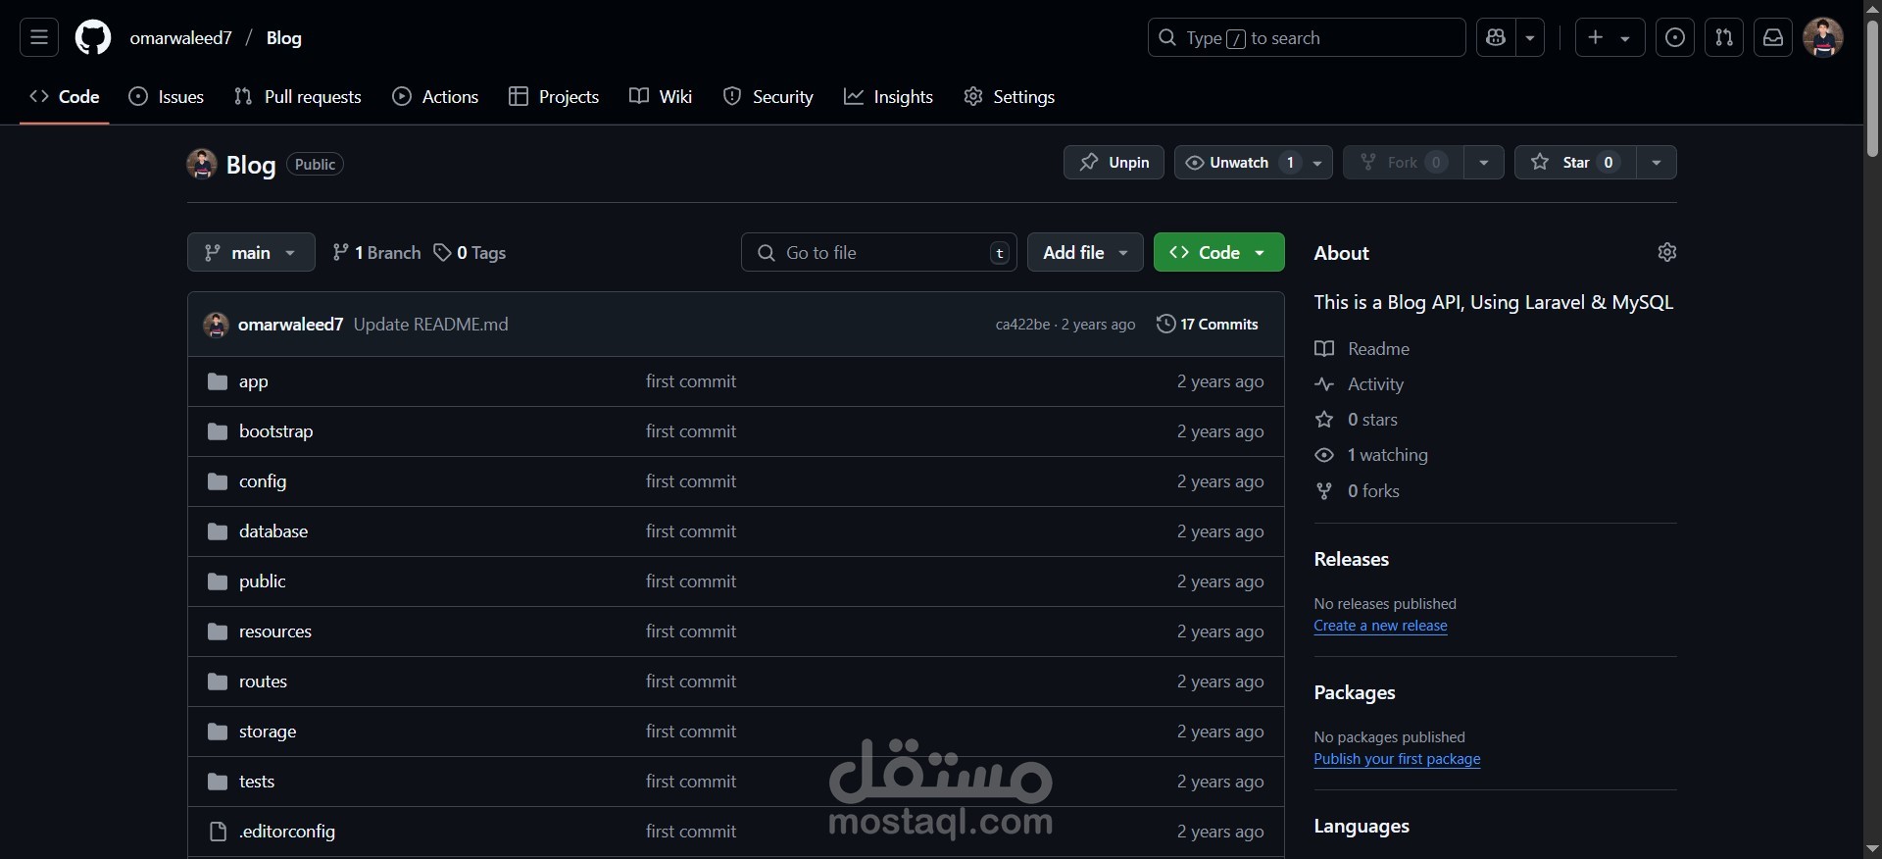
Task: Open commit hash ca422be
Action: pos(1022,325)
